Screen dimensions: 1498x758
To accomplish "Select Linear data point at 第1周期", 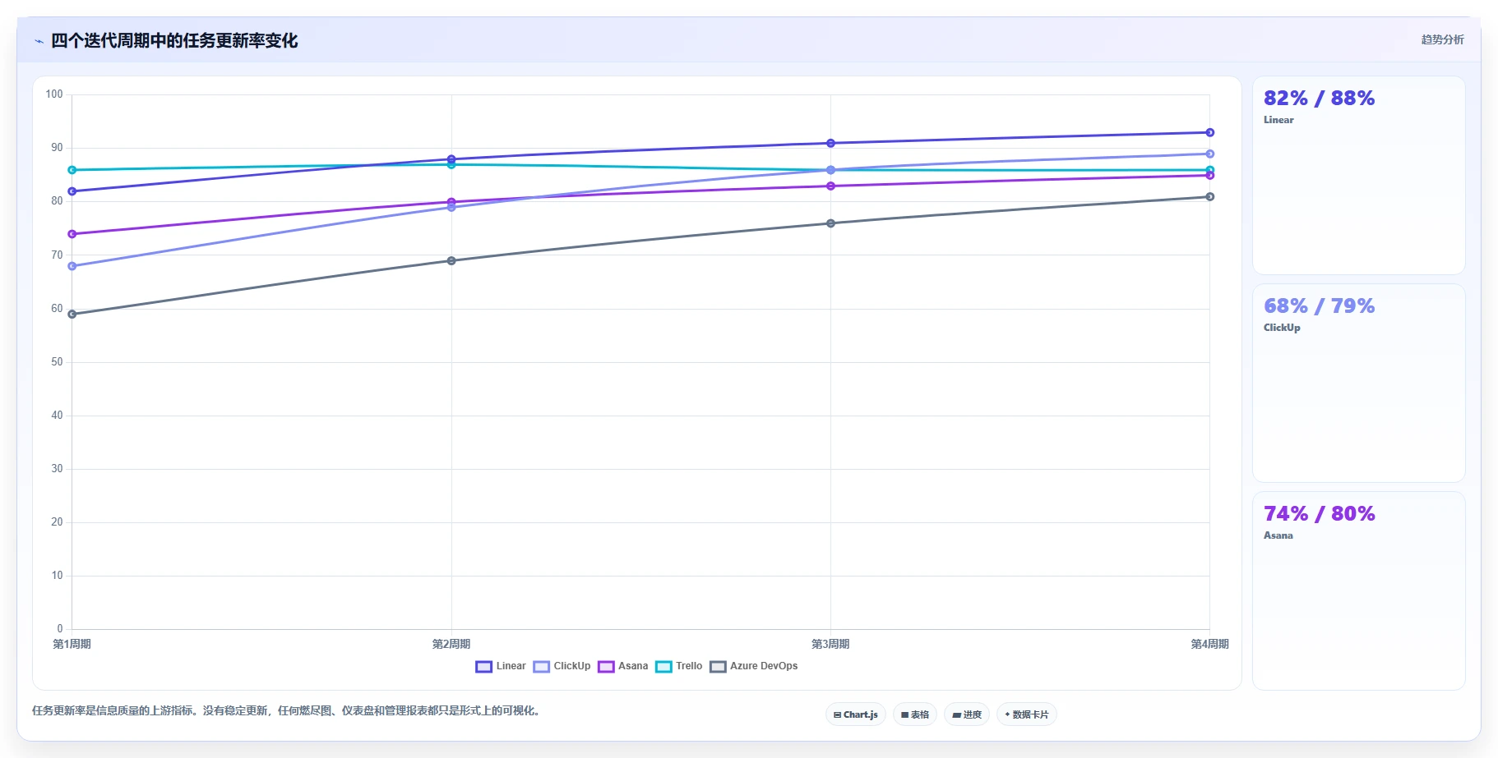I will tap(72, 191).
